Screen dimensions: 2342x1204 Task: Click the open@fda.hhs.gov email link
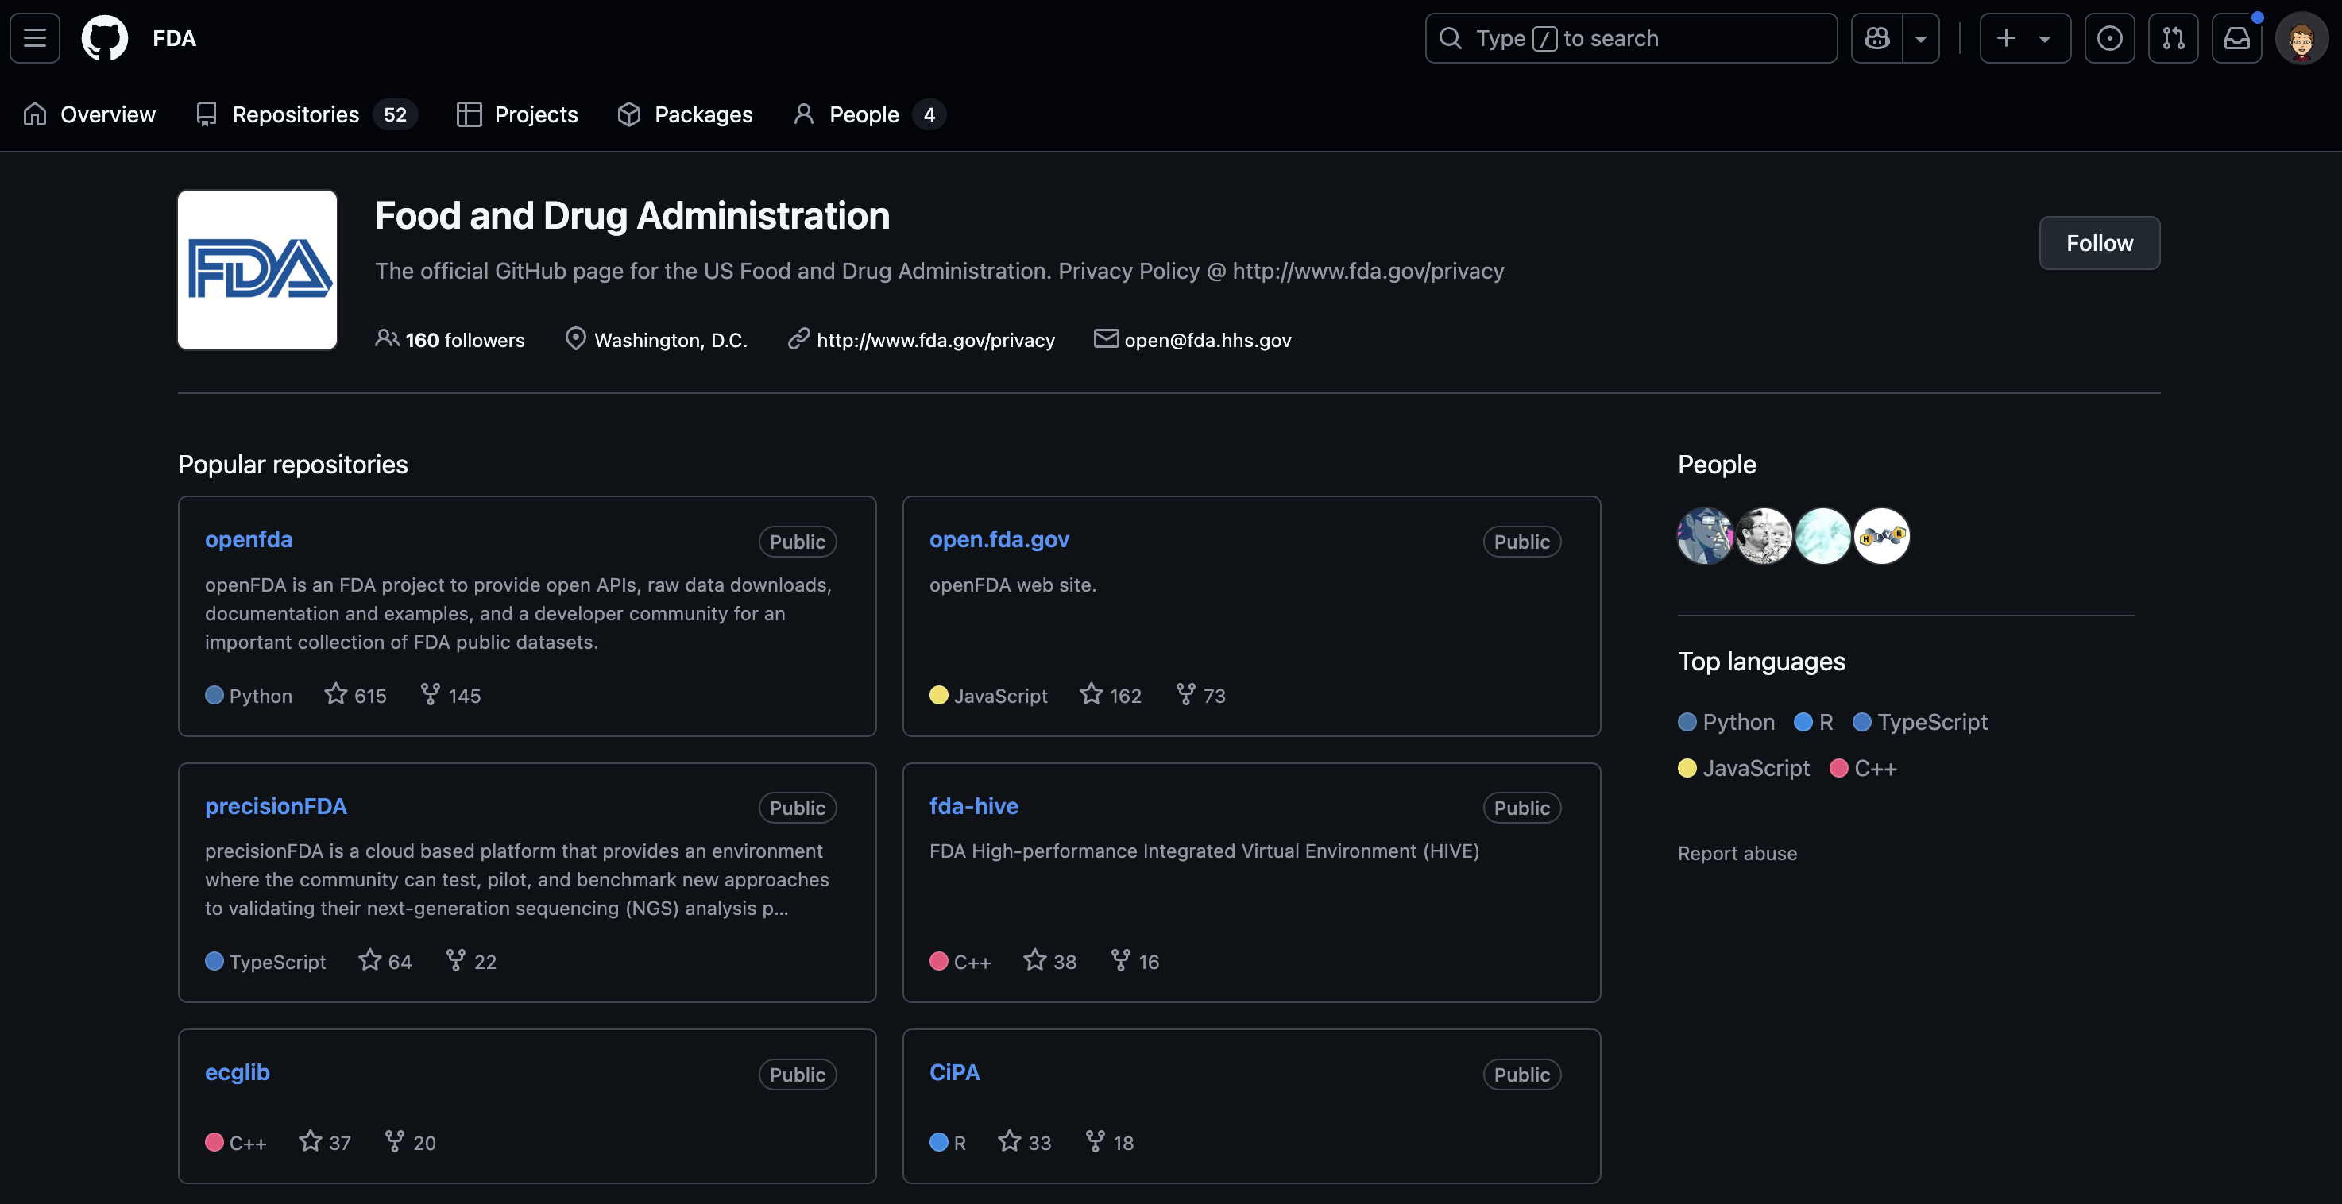(x=1208, y=340)
